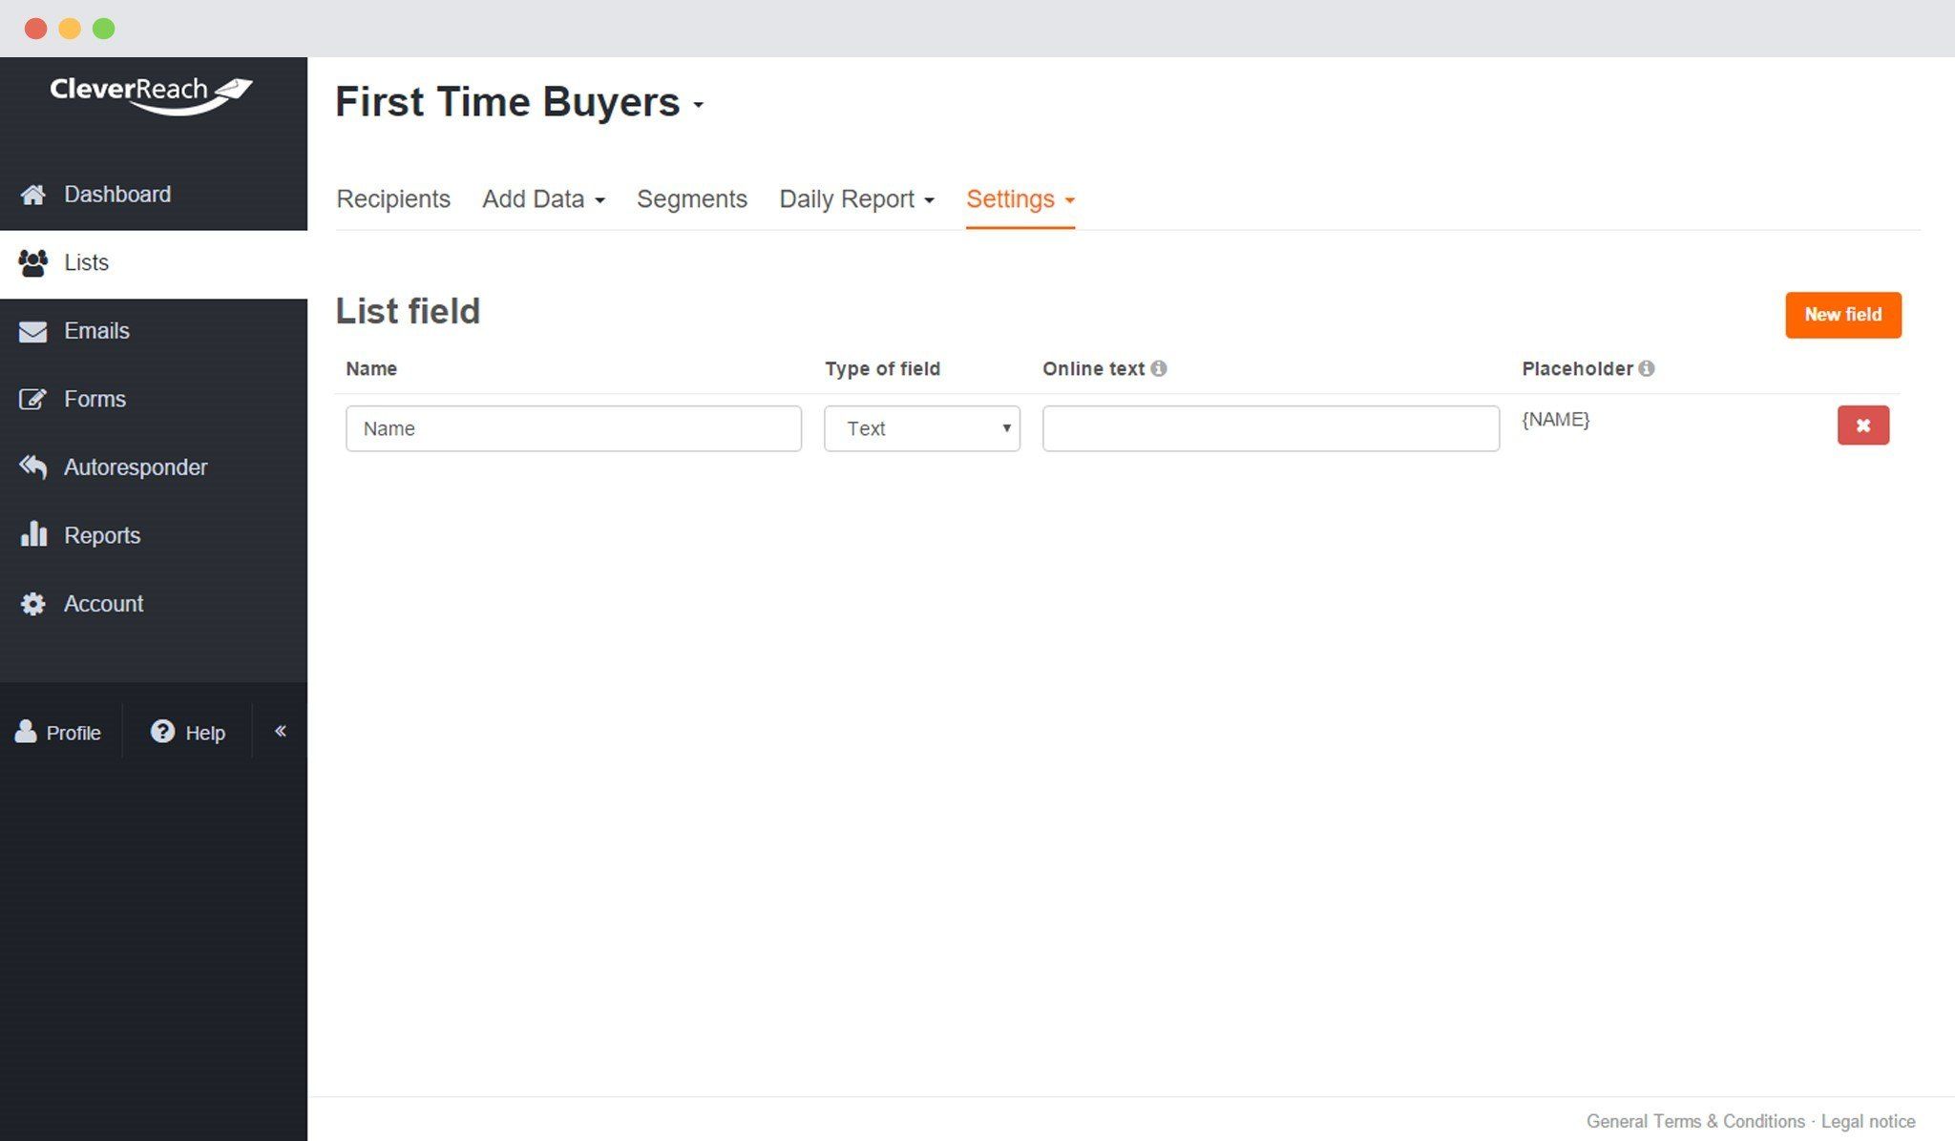Open General Terms & Conditions link
This screenshot has height=1141, width=1955.
pos(1695,1122)
